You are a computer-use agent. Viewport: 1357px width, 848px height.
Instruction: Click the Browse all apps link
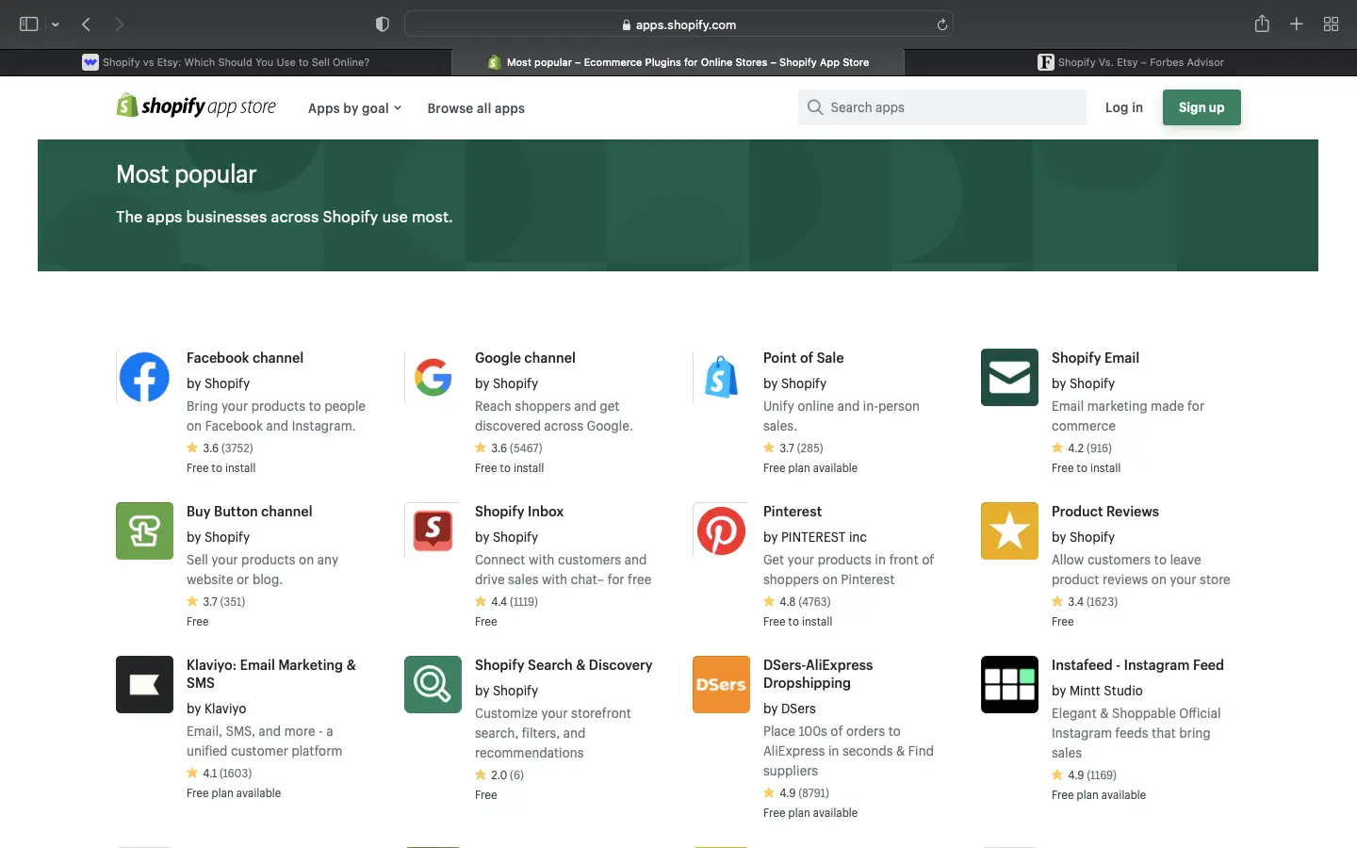[476, 108]
